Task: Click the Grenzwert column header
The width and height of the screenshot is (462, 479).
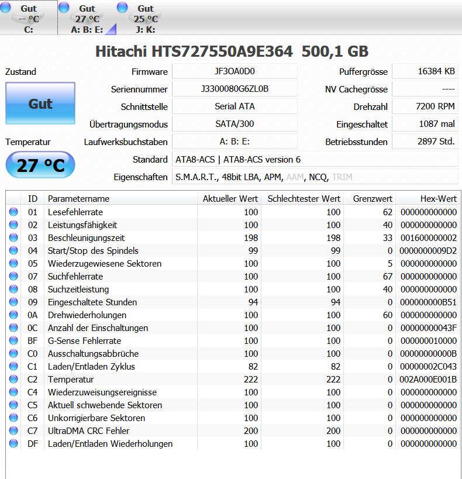Action: point(370,199)
